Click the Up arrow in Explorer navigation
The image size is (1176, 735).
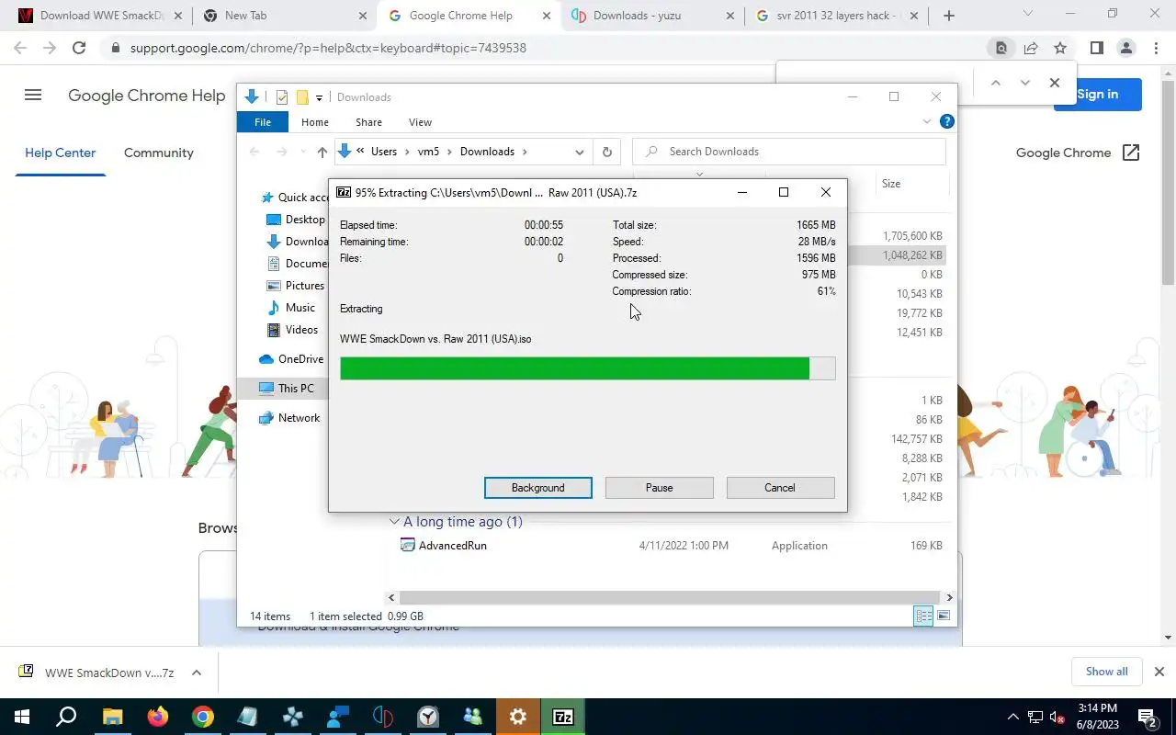pos(322,152)
